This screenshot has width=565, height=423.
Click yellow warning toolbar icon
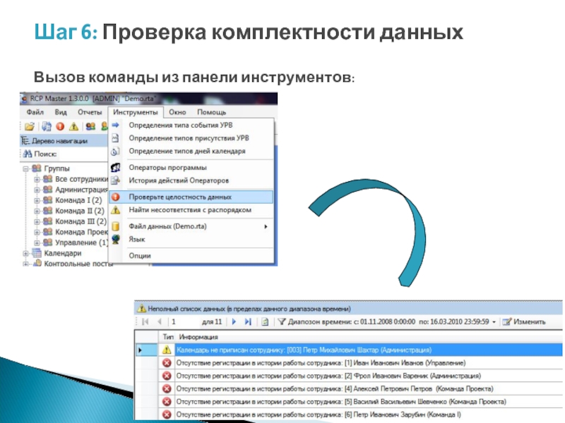pyautogui.click(x=74, y=127)
